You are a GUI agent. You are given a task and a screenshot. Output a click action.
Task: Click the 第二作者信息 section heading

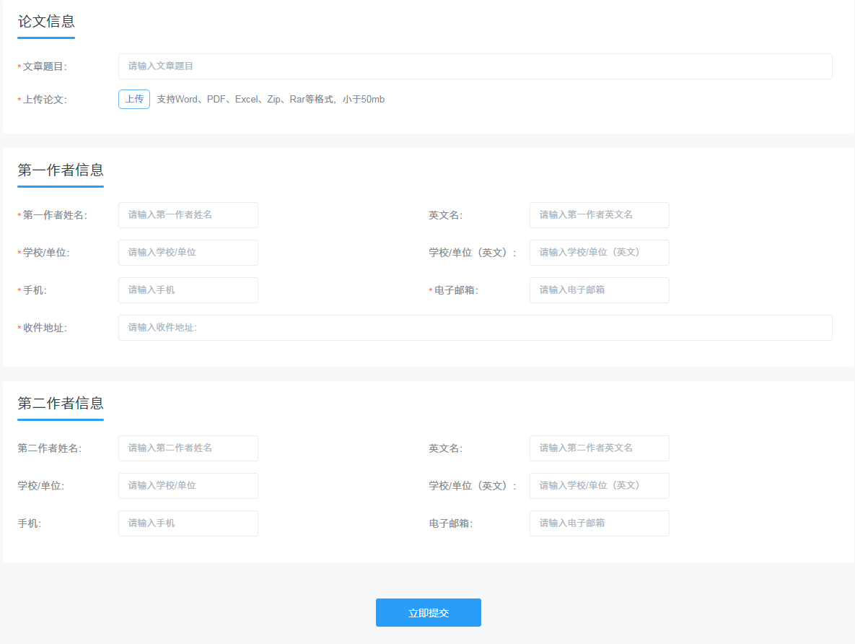point(61,404)
